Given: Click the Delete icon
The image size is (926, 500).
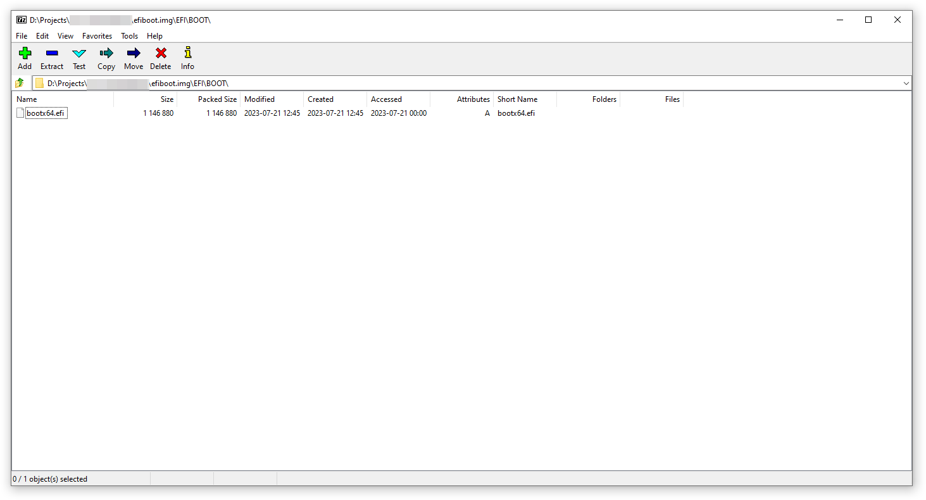Looking at the screenshot, I should pyautogui.click(x=160, y=58).
